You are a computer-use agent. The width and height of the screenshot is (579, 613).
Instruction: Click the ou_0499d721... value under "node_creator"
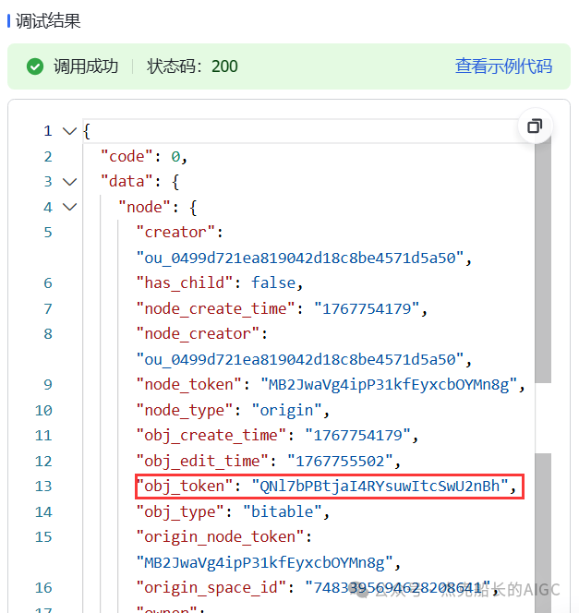[299, 359]
